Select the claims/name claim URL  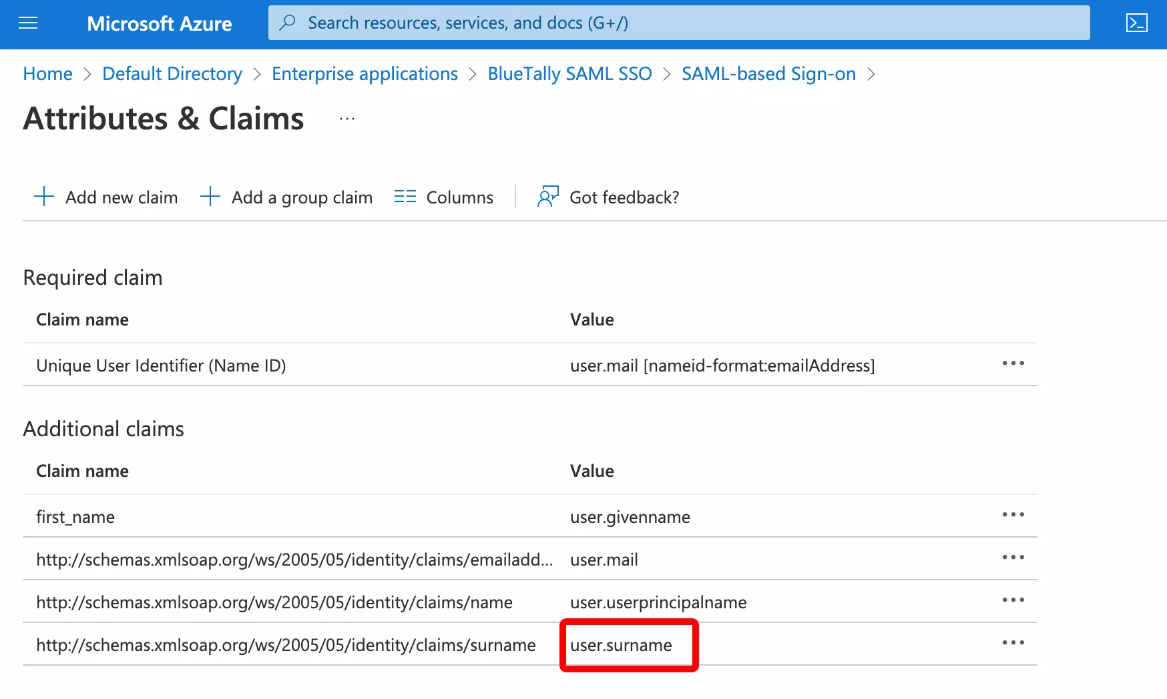pyautogui.click(x=274, y=602)
